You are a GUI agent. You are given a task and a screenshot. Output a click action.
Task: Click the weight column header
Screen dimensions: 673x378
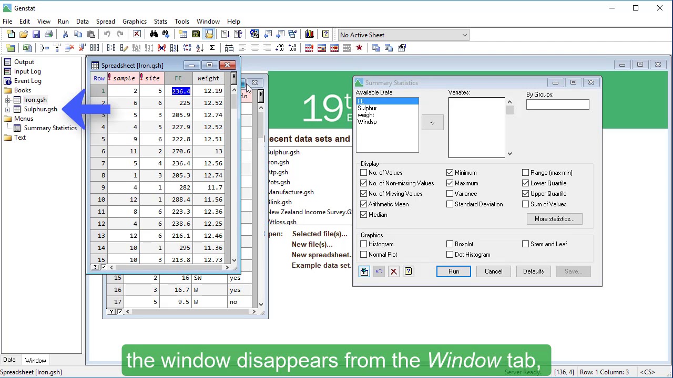click(x=209, y=78)
